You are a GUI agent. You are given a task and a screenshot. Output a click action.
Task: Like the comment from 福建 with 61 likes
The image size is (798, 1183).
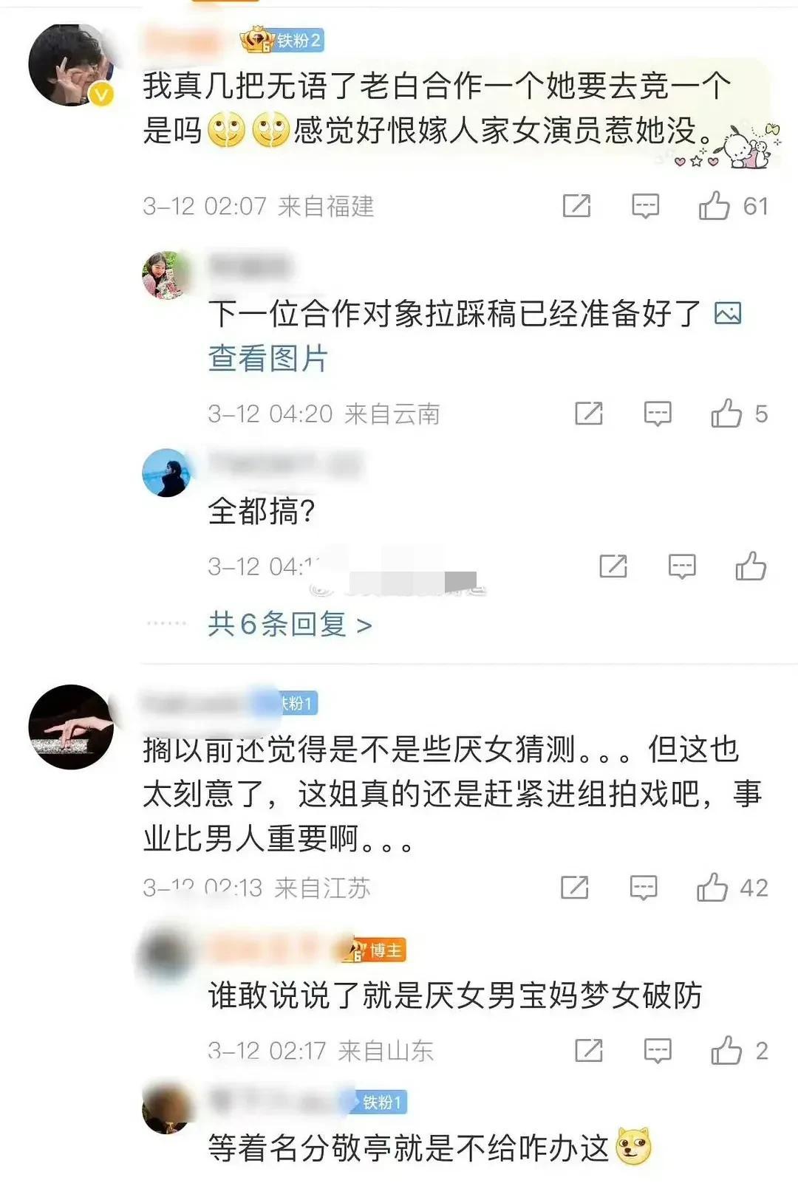click(715, 206)
